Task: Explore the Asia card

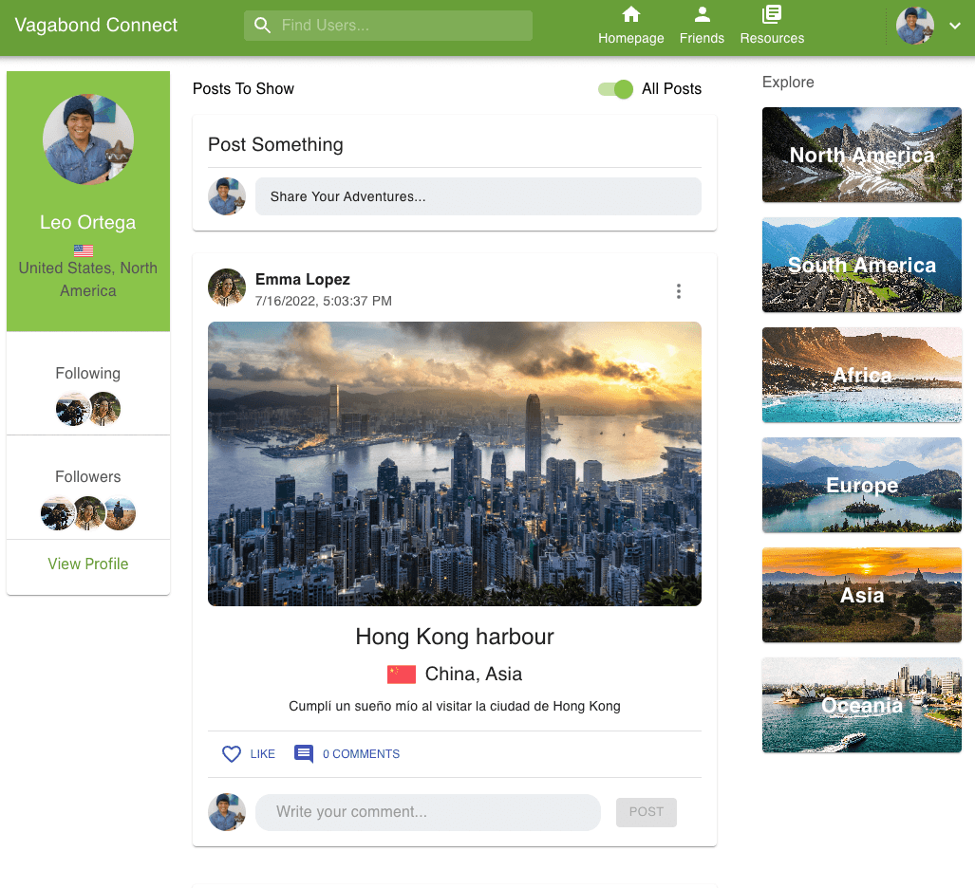Action: click(862, 595)
